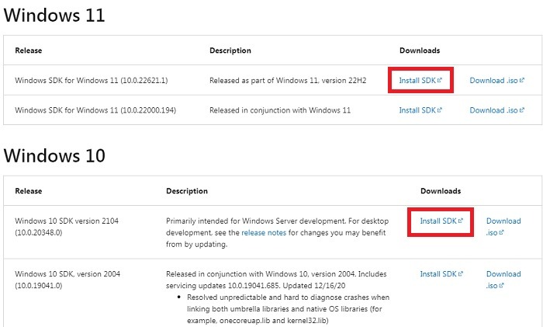Click Downloads header in Windows 10 table
543x327 pixels.
[x=441, y=191]
